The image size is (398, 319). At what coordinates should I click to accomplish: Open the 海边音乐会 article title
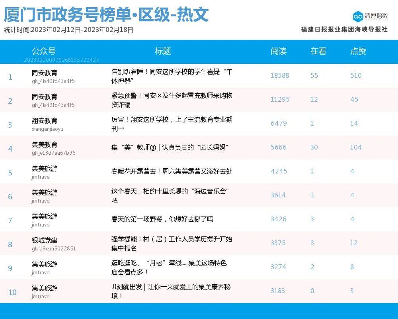click(172, 196)
